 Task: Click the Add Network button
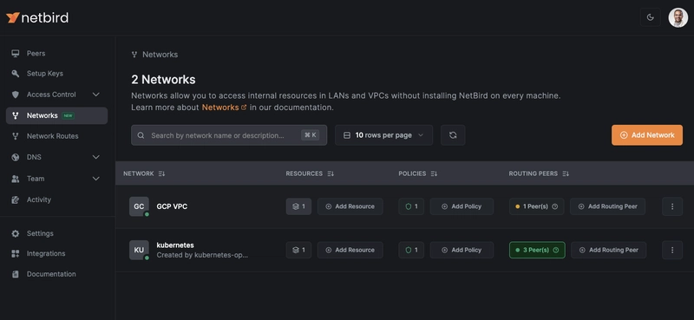(647, 135)
